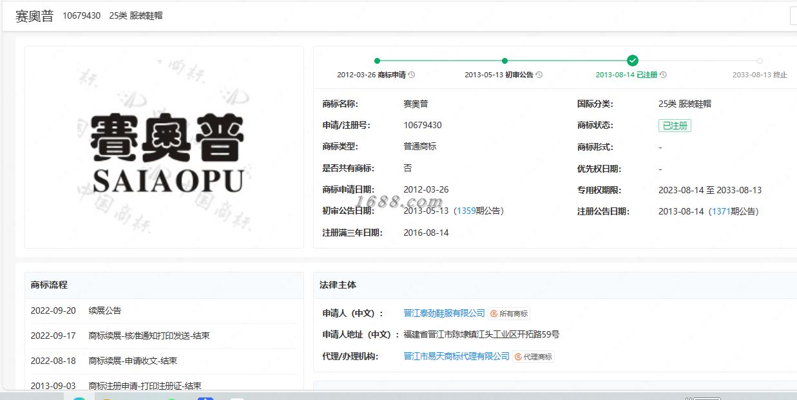797x400 pixels.
Task: Click the SAIAOPU trademark image
Action: (x=164, y=148)
